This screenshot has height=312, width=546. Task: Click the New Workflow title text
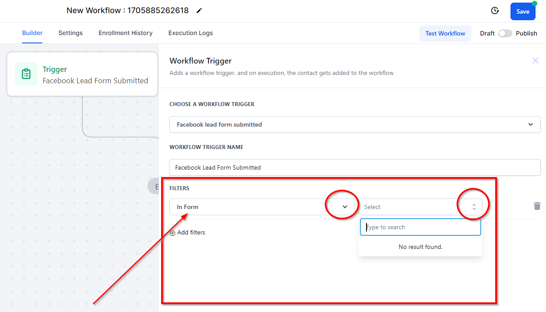(x=127, y=11)
